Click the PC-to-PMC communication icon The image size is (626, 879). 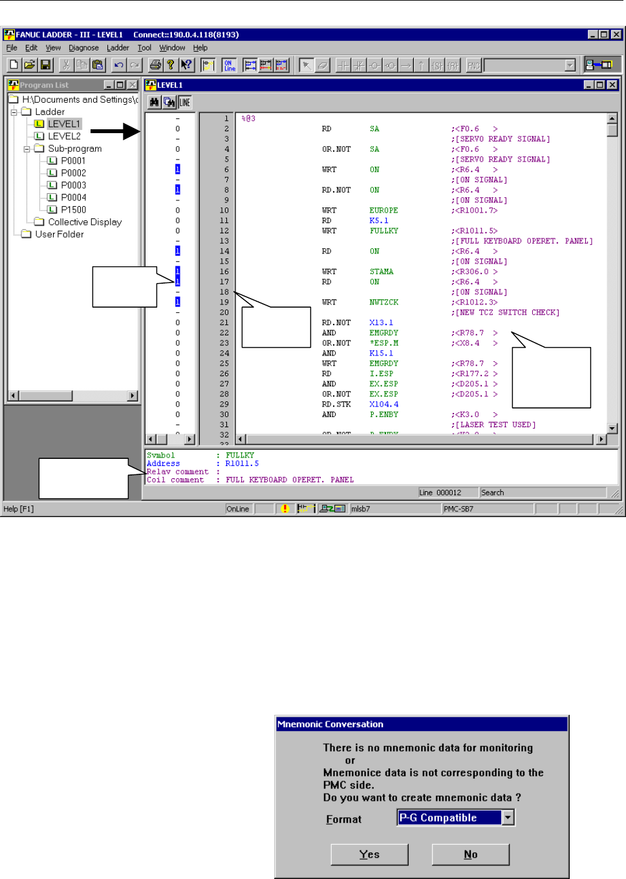click(598, 65)
